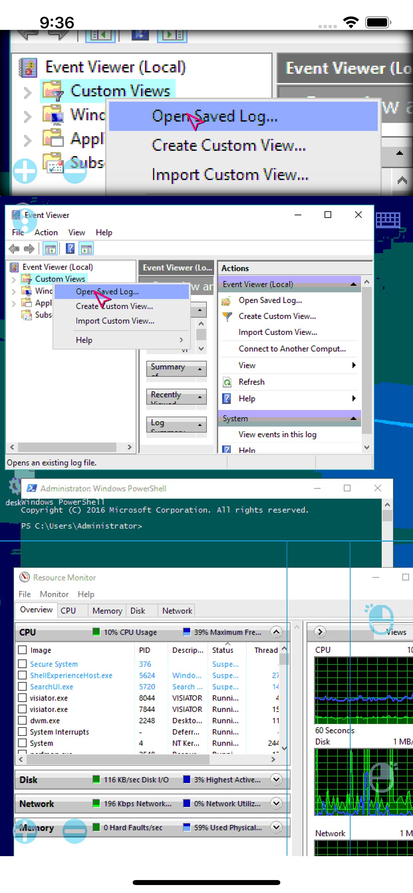
Task: Expand the Network section chevron
Action: pos(276,803)
